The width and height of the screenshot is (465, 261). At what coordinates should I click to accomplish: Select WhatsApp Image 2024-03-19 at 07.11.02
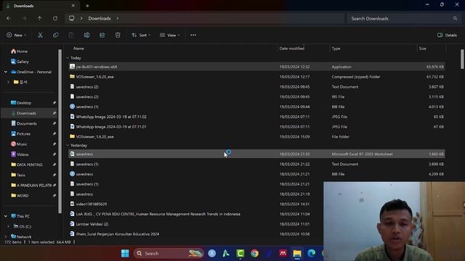(256, 117)
